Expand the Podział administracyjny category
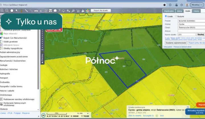Screen dimensions: 205x119 (x=10, y=52)
